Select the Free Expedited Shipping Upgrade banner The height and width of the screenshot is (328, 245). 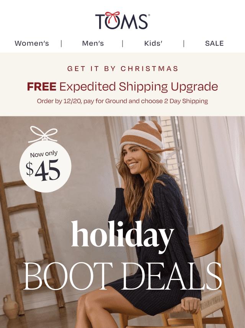[x=122, y=86]
